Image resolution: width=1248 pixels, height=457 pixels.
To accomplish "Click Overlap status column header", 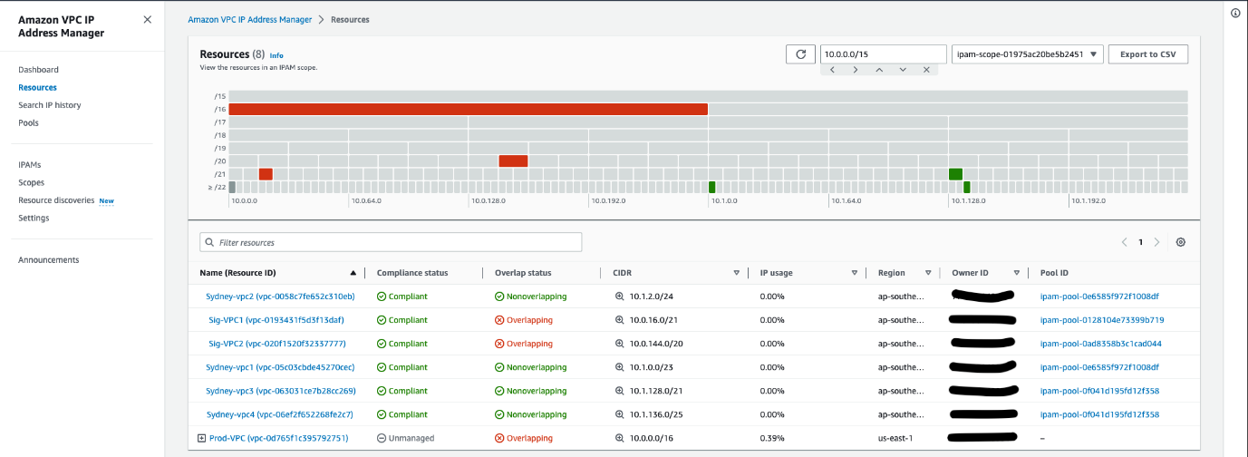I will [523, 273].
